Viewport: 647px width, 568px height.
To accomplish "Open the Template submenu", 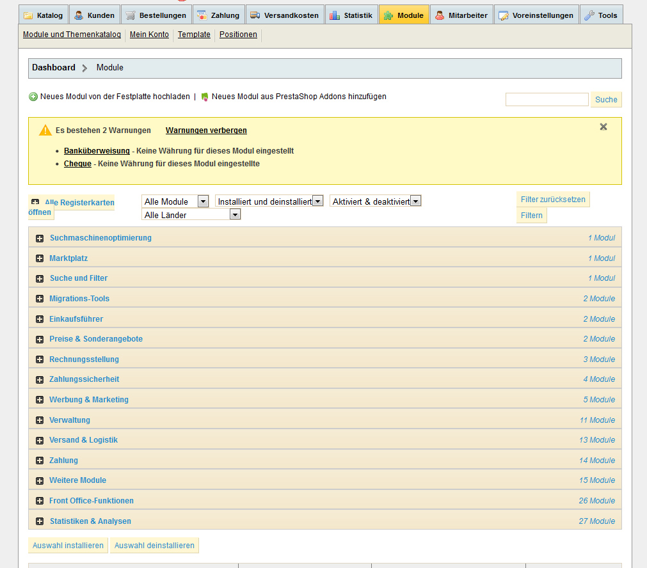I will click(194, 35).
